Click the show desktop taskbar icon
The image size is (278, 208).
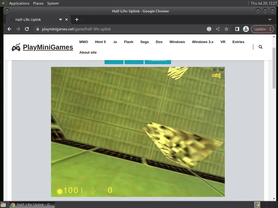(3, 205)
